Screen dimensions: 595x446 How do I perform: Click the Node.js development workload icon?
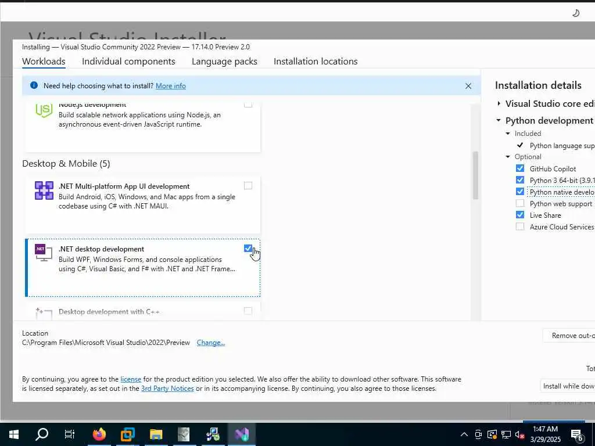pos(44,110)
